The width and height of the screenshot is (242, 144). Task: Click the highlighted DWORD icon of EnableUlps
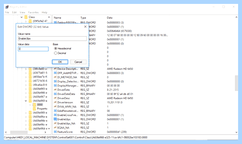[55, 119]
